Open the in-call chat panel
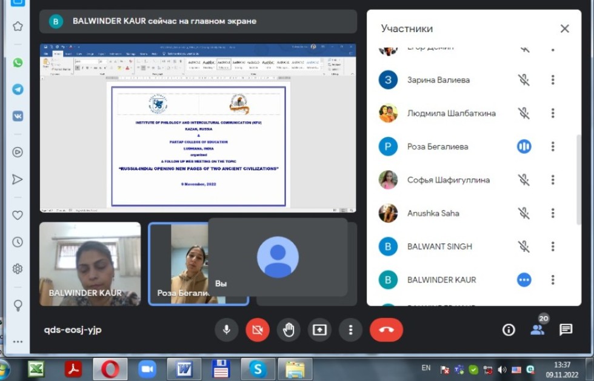The height and width of the screenshot is (381, 594). pyautogui.click(x=566, y=330)
